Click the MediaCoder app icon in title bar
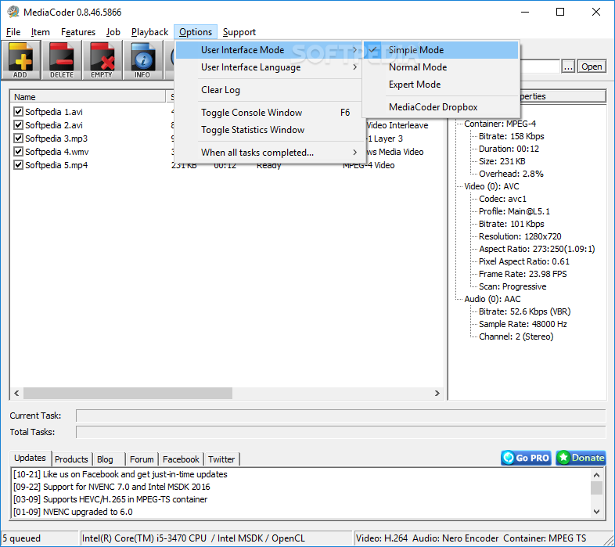 (x=13, y=12)
